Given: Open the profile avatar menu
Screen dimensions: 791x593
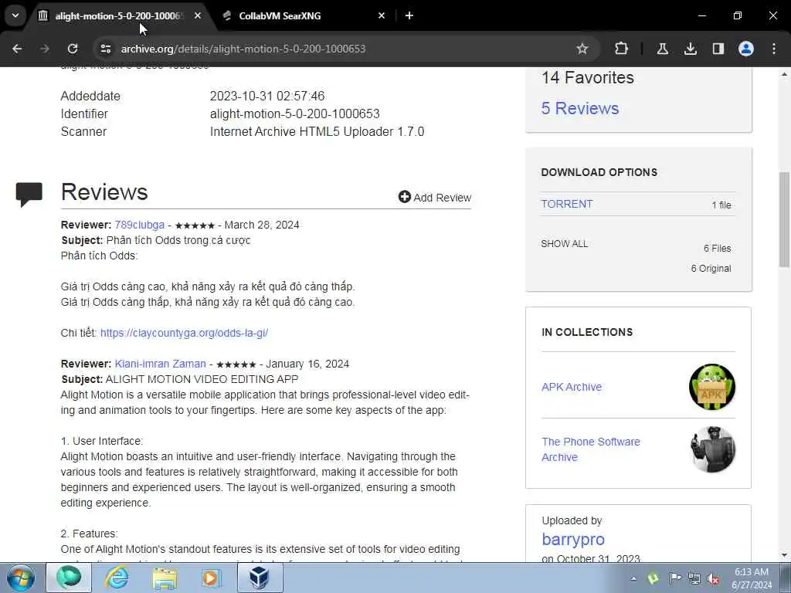Looking at the screenshot, I should [x=746, y=49].
